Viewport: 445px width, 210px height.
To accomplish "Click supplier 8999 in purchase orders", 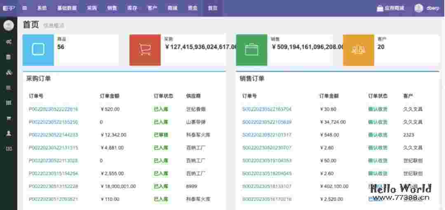I will [x=192, y=187].
